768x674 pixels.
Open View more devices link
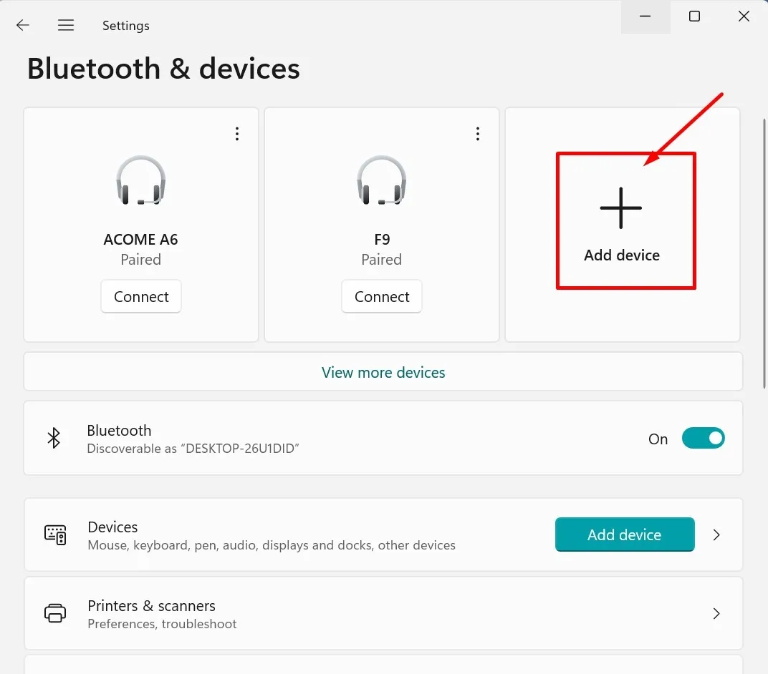383,372
